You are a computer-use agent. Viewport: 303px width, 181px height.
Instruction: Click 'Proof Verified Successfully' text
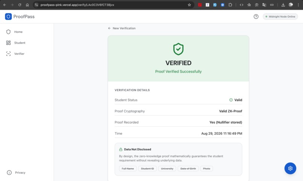click(178, 71)
